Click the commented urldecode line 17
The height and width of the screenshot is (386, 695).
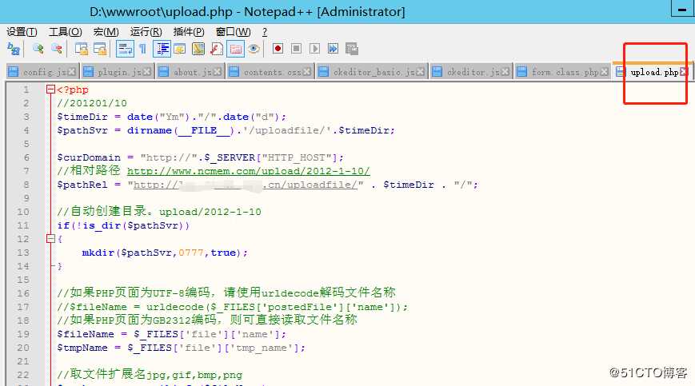[232, 307]
